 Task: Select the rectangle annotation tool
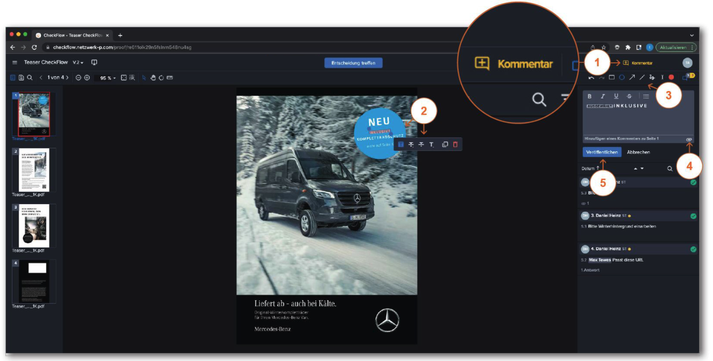pos(612,78)
